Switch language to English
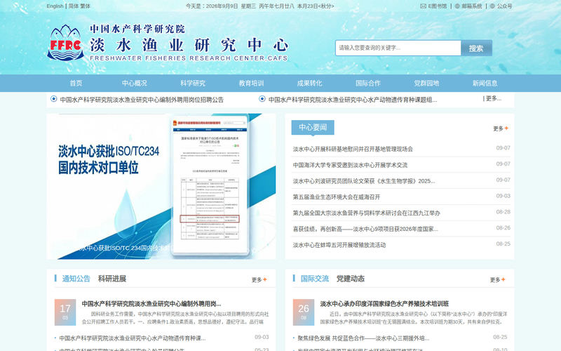This screenshot has height=351, width=561. click(55, 6)
